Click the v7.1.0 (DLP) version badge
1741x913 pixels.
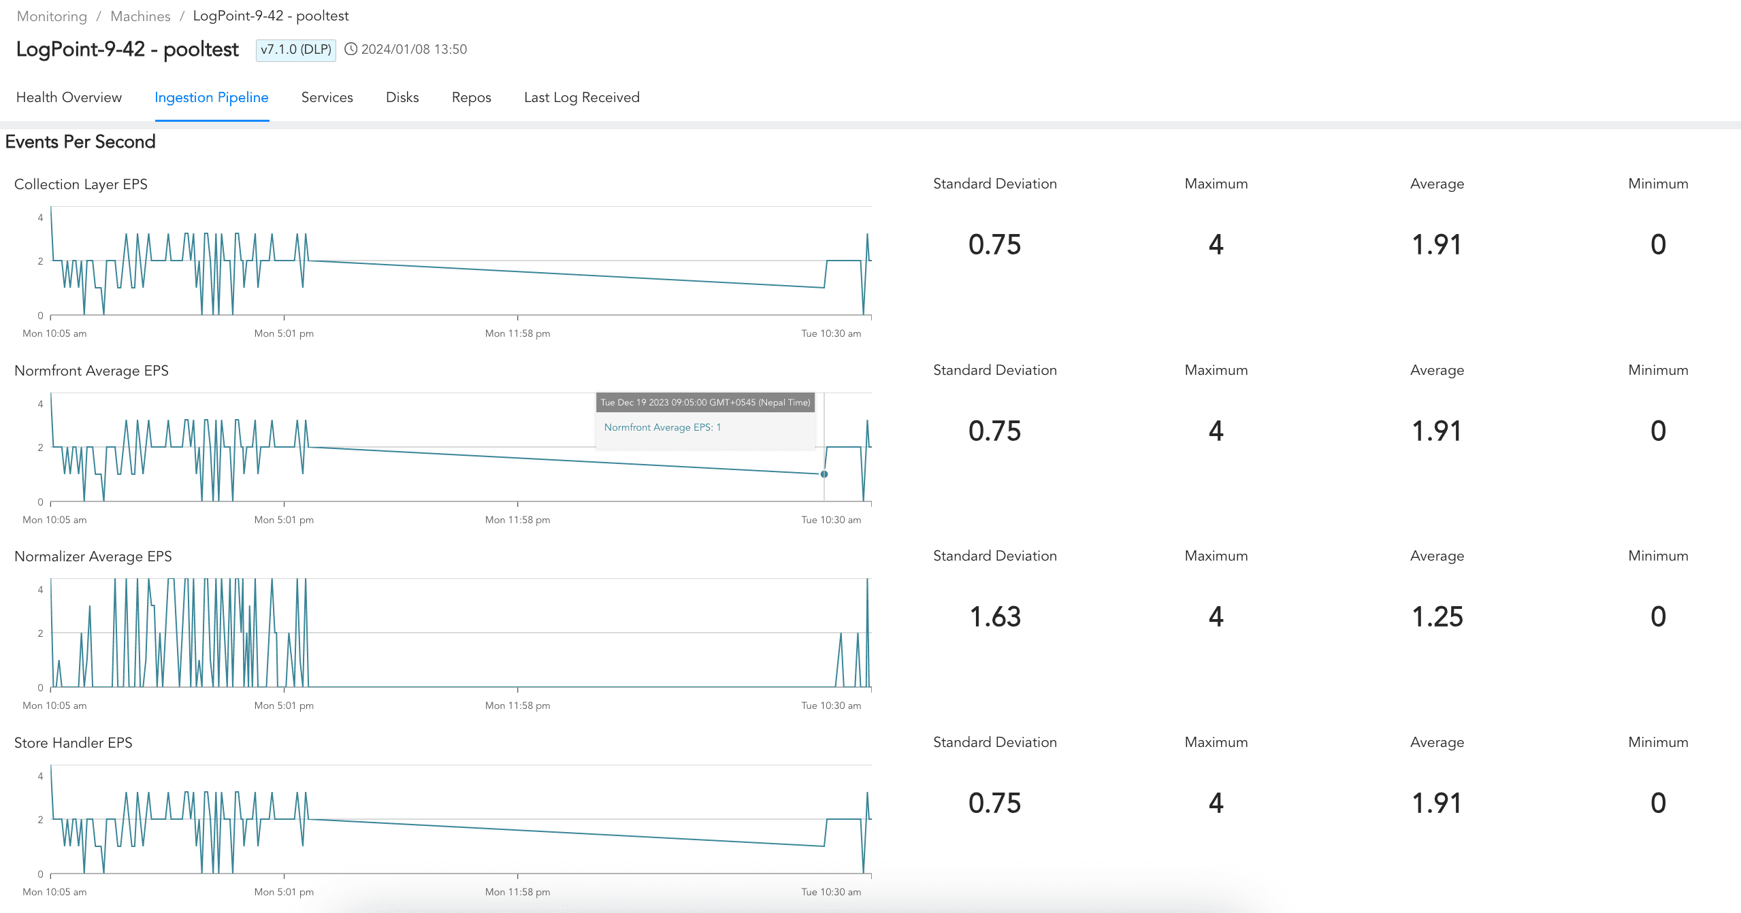tap(296, 50)
